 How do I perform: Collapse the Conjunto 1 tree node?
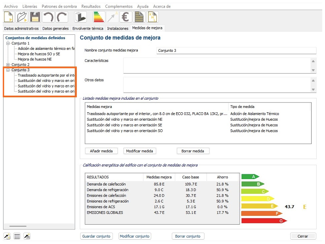coord(8,44)
